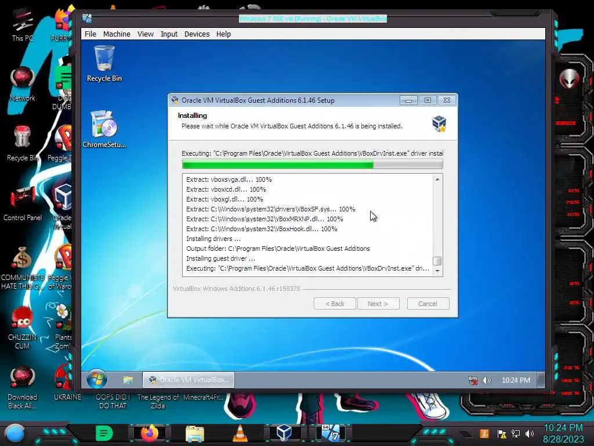Click the host tray volume speaker icon
Screen dimensions: 594x446
tap(530, 433)
